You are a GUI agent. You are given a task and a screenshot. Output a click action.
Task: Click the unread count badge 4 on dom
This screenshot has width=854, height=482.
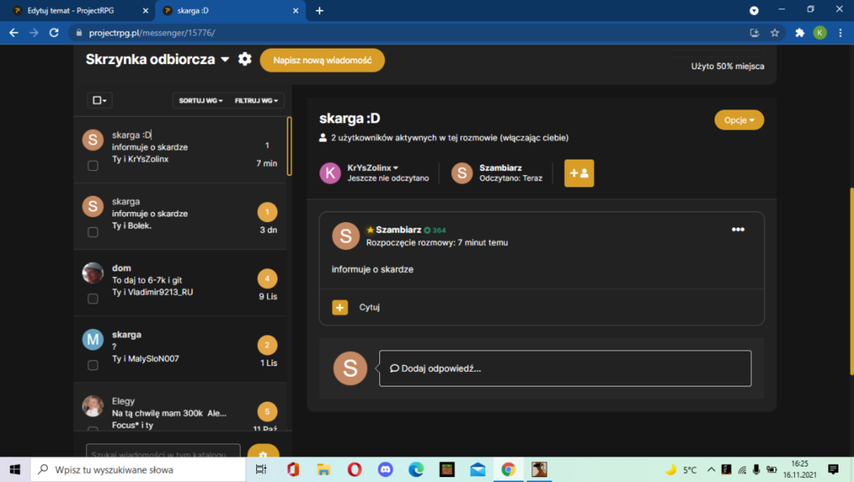click(x=266, y=279)
